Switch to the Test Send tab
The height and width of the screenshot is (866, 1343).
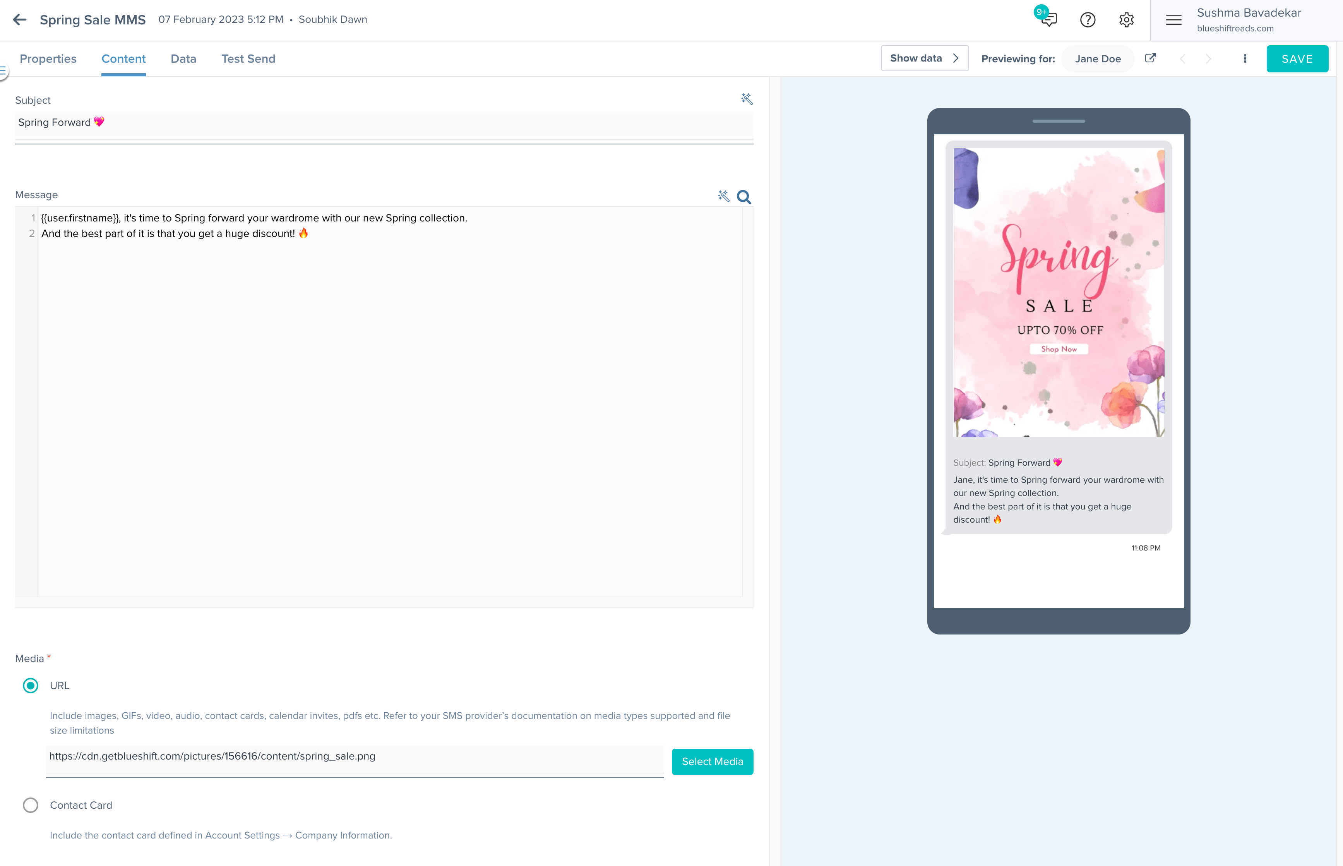248,58
